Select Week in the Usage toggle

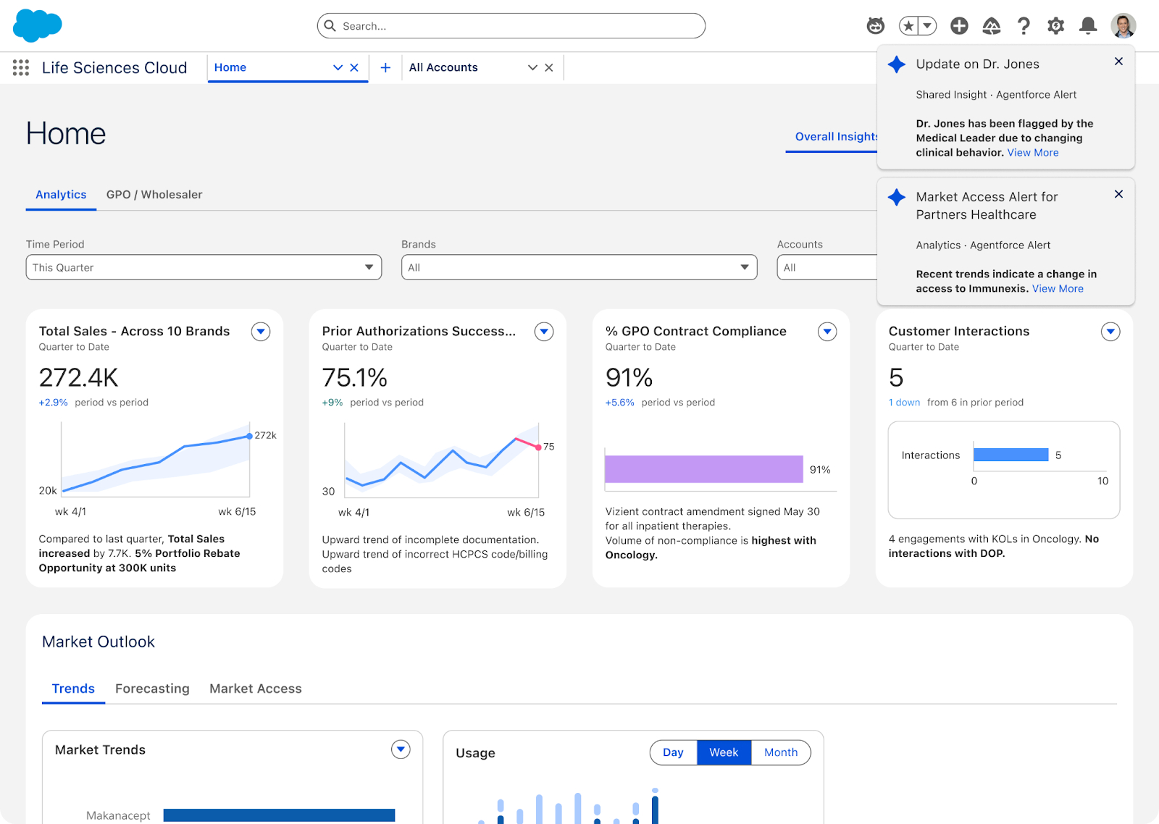tap(724, 752)
